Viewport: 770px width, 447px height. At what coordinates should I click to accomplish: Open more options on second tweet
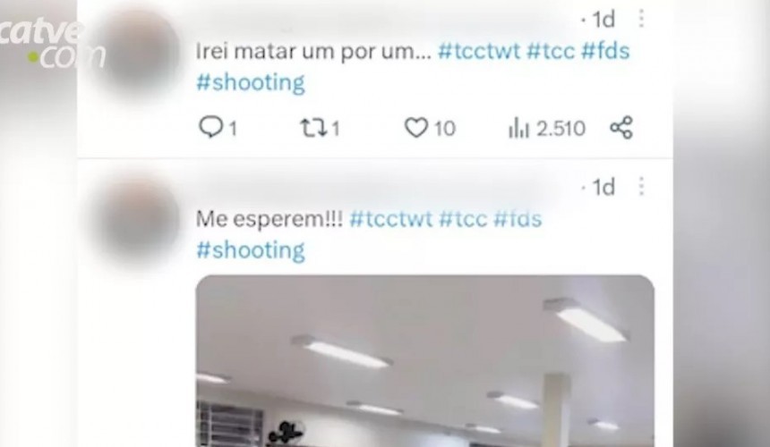point(641,187)
